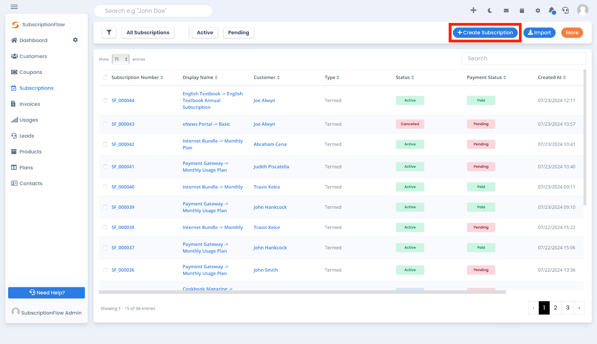Open the SubscriptionFlow Admin profile link
The image size is (597, 344).
click(x=47, y=312)
